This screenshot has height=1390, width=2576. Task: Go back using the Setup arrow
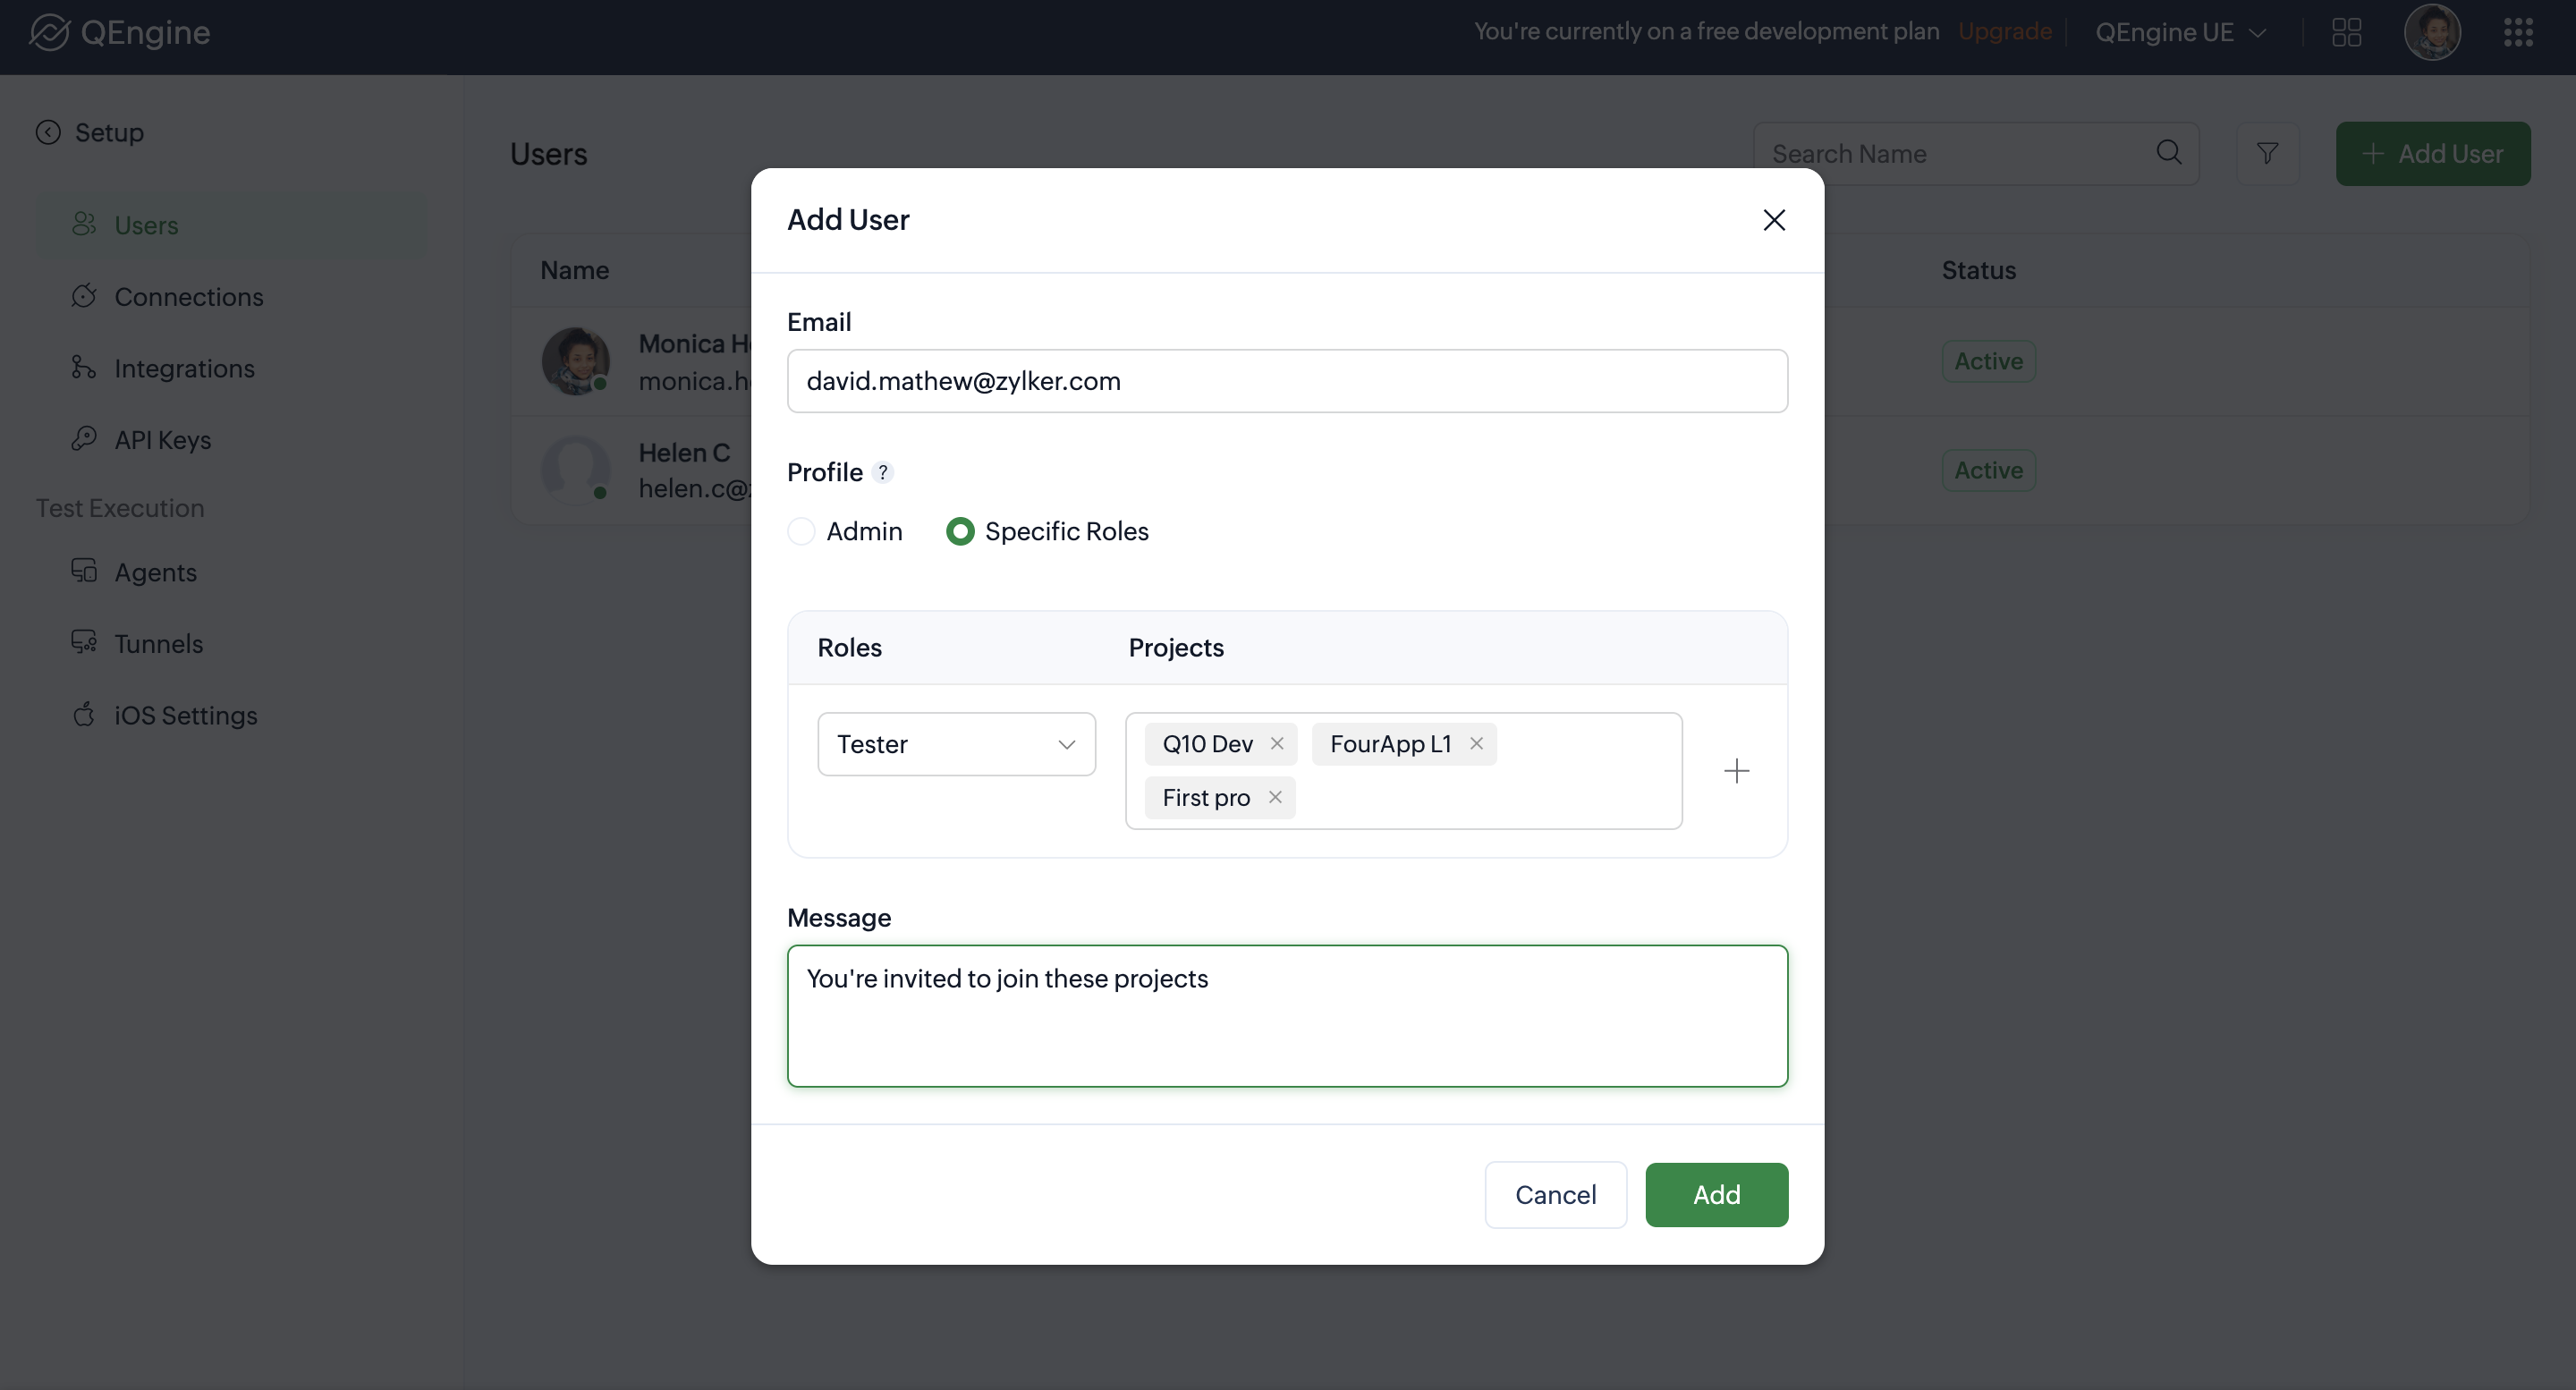(48, 132)
